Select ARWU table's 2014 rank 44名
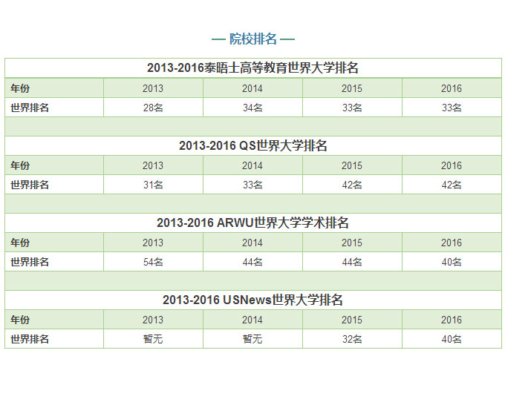 pos(252,262)
